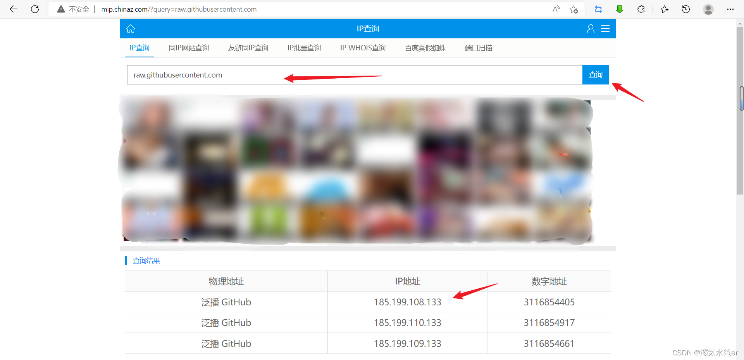Image resolution: width=744 pixels, height=360 pixels.
Task: Open the favorites list star icon
Action: click(664, 9)
